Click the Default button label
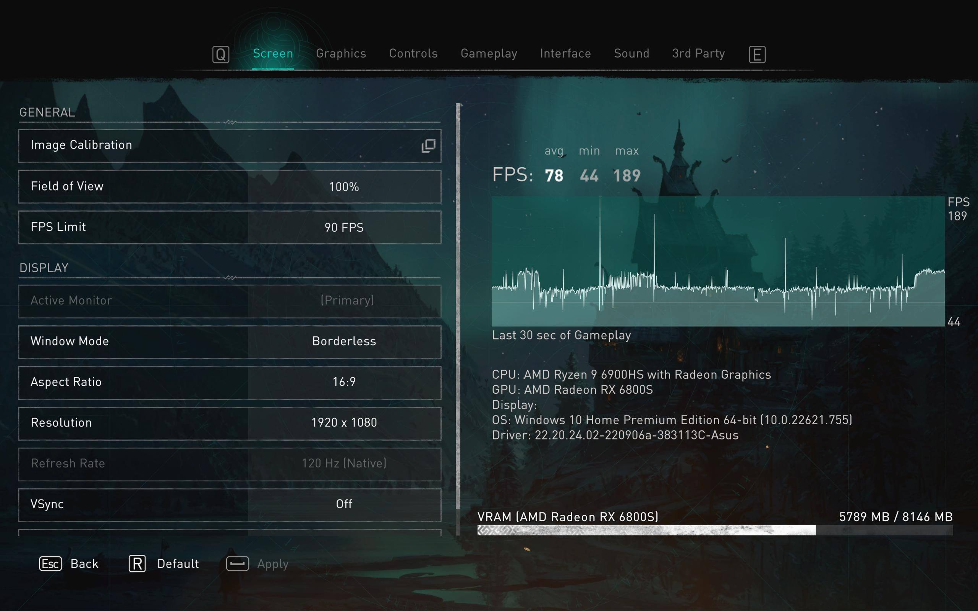The width and height of the screenshot is (978, 611). tap(178, 564)
